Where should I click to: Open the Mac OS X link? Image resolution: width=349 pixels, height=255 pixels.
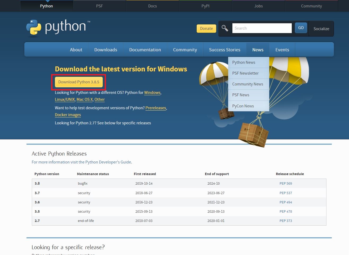[85, 99]
